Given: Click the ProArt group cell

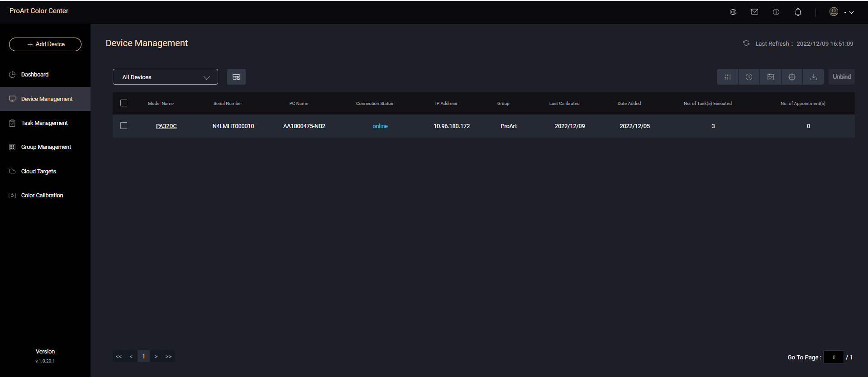Looking at the screenshot, I should [x=509, y=126].
